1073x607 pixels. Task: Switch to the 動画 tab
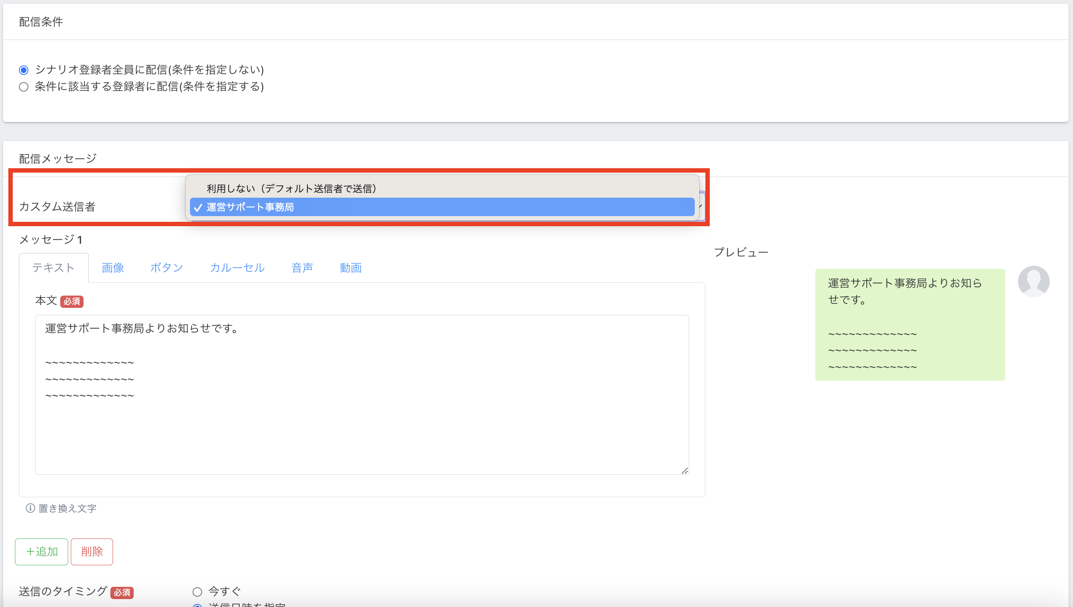click(x=351, y=268)
